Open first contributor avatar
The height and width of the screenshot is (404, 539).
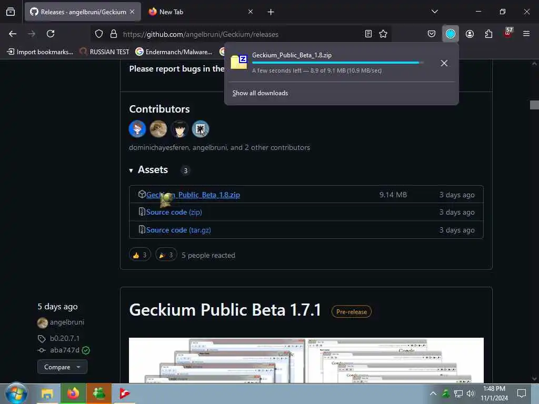(137, 129)
